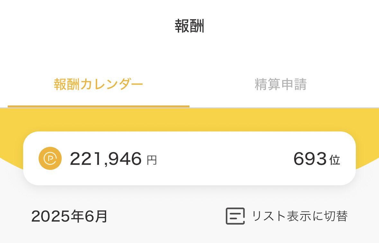
Task: Tap the yellow underline below 報酬カレンダー
Action: click(99, 106)
